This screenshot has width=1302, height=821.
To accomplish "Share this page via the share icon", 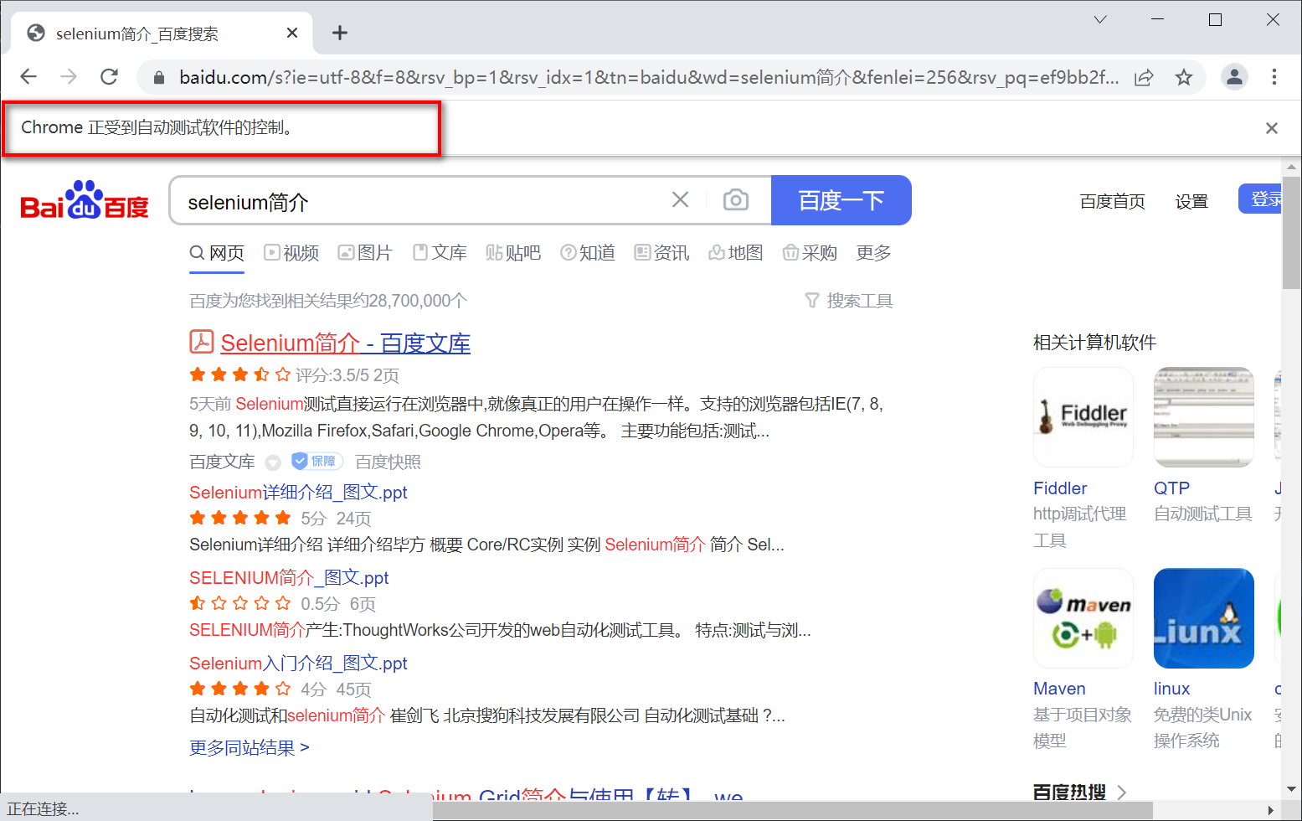I will (x=1144, y=78).
